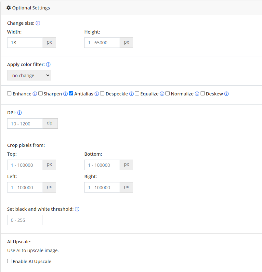Open the Apply color filter dropdown
262x272 pixels.
[29, 75]
